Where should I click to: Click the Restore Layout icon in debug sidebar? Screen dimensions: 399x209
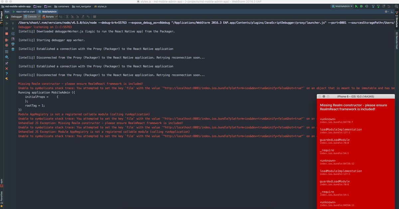pos(7,51)
